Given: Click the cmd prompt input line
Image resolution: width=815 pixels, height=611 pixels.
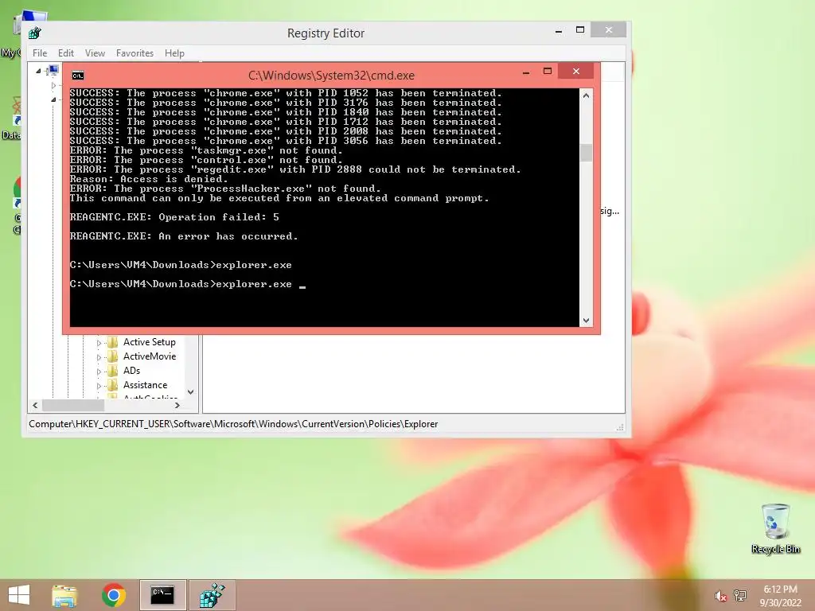Looking at the screenshot, I should [188, 284].
